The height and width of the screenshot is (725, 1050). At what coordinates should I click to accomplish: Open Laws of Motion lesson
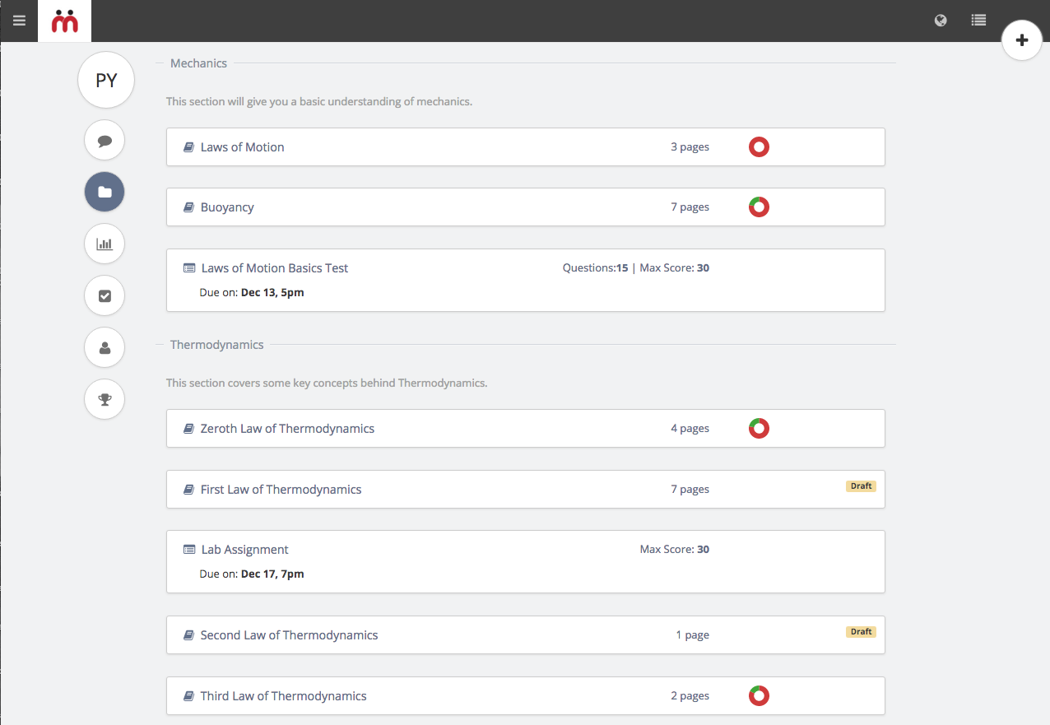(x=526, y=146)
